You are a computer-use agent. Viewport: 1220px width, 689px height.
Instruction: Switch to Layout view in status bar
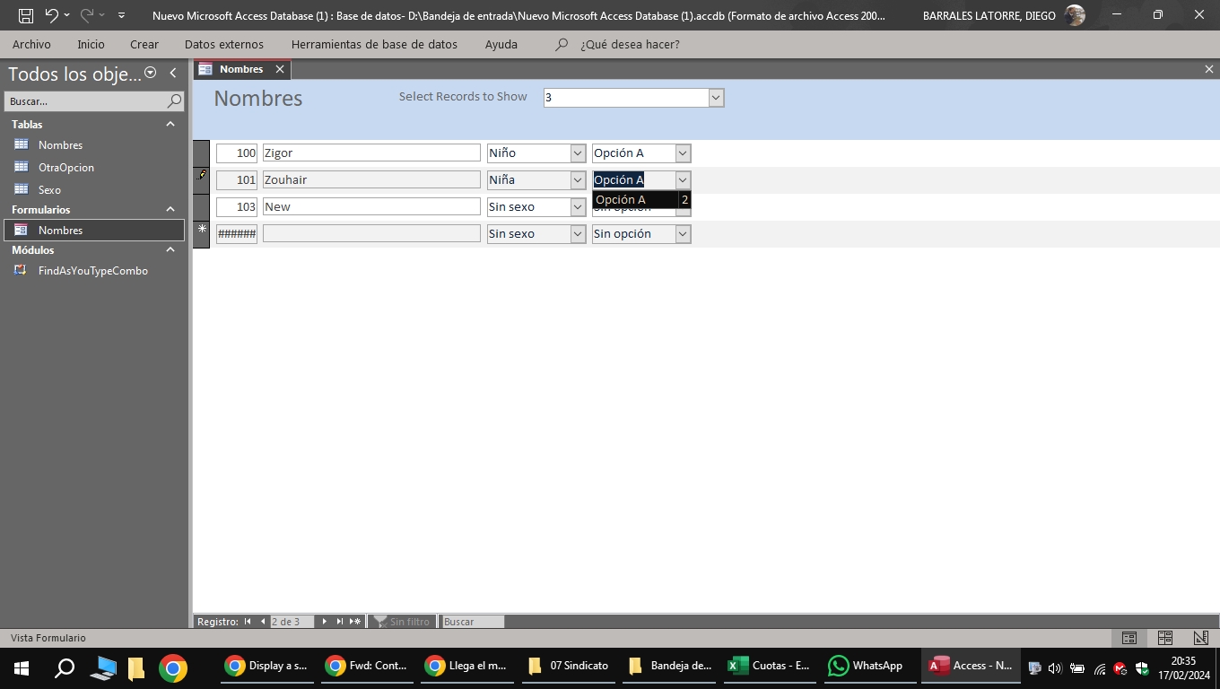point(1165,638)
